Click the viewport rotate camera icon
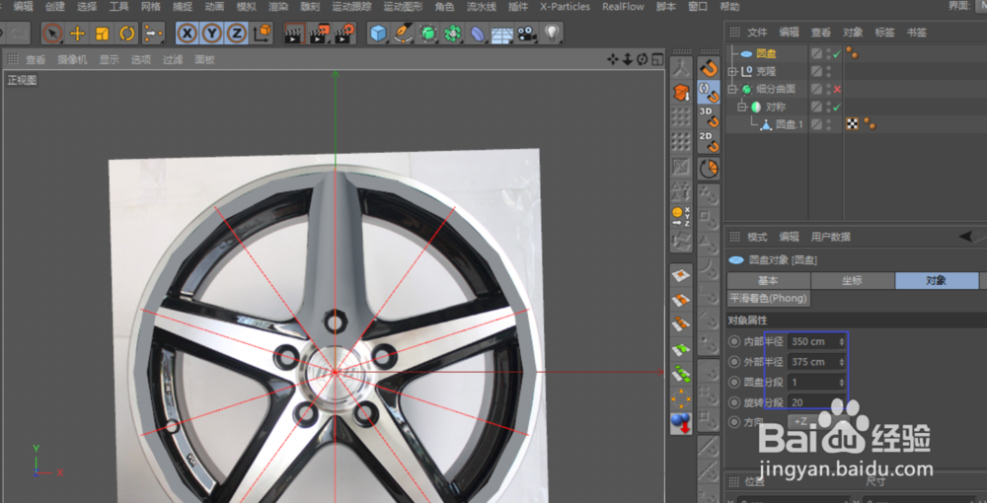Viewport: 987px width, 503px height. [643, 59]
